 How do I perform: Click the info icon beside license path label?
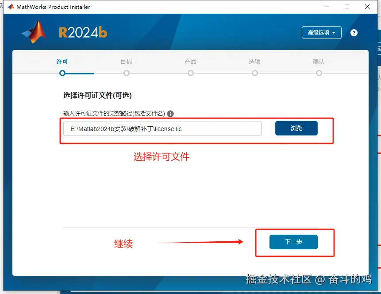170,113
